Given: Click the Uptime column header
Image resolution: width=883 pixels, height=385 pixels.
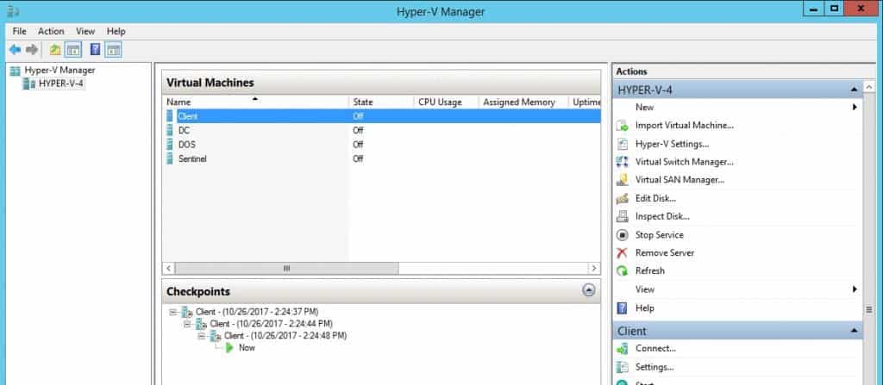Looking at the screenshot, I should [586, 102].
